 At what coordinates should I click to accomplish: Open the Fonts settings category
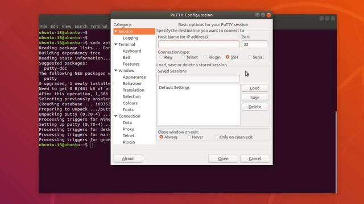pyautogui.click(x=128, y=109)
